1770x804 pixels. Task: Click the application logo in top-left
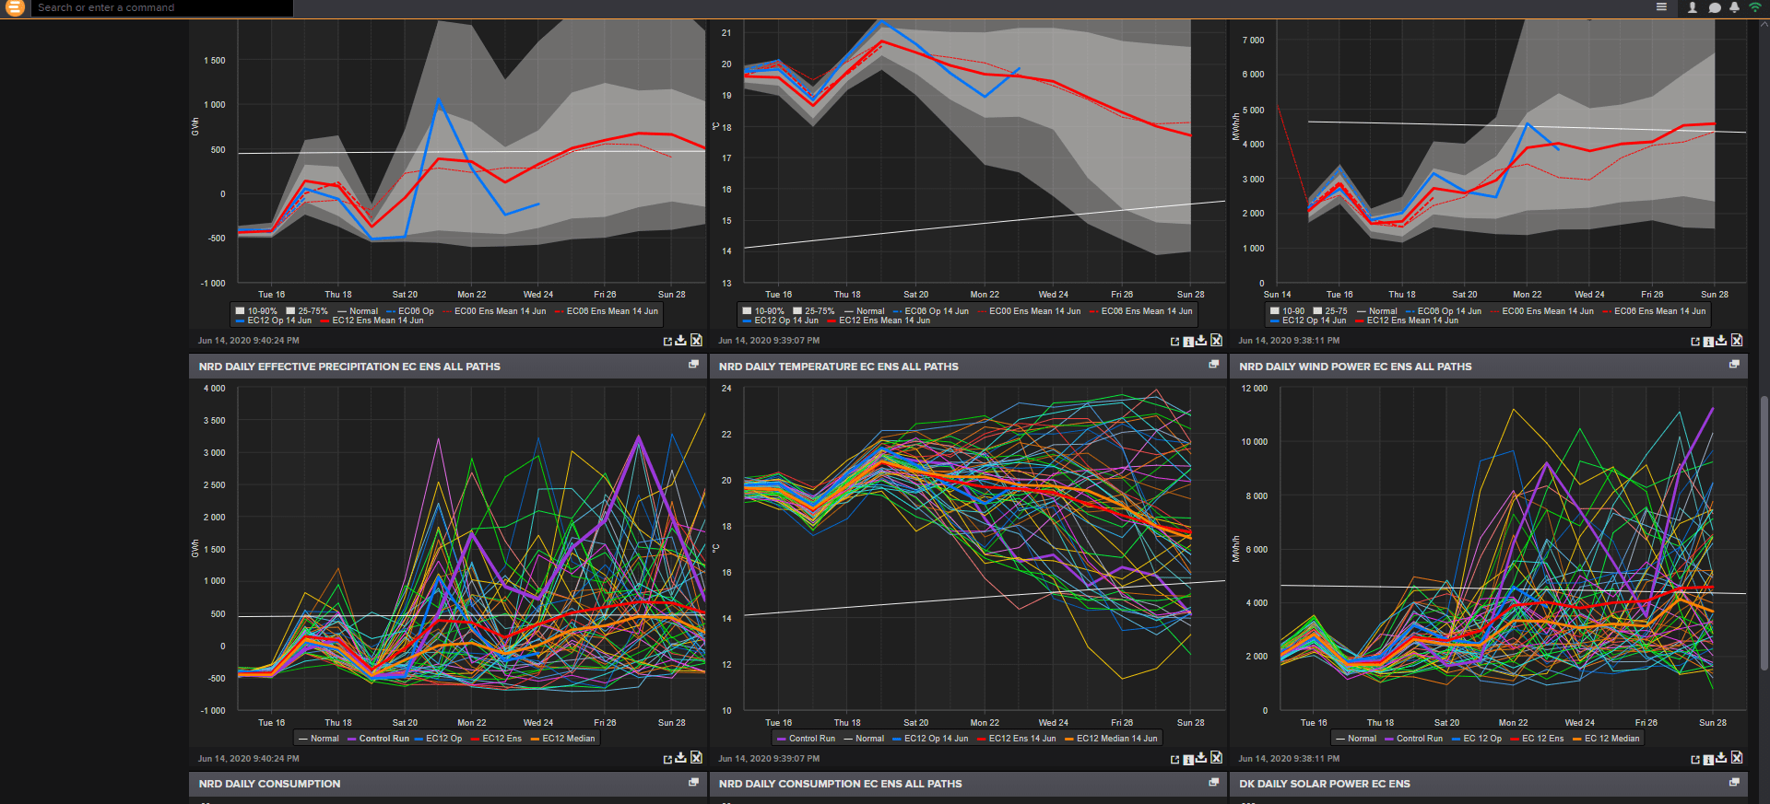(15, 7)
